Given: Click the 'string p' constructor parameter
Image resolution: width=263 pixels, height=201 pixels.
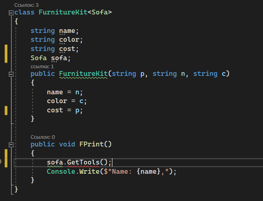Looking at the screenshot, I should point(128,74).
